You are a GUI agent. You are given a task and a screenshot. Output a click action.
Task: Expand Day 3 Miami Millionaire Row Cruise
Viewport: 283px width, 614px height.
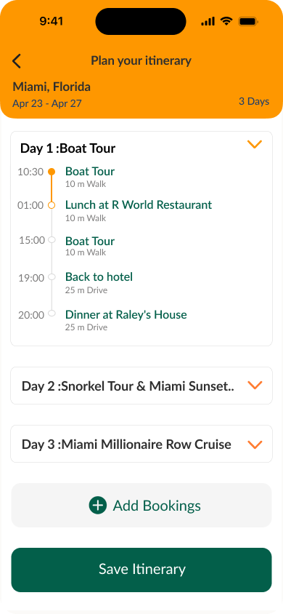pos(255,444)
